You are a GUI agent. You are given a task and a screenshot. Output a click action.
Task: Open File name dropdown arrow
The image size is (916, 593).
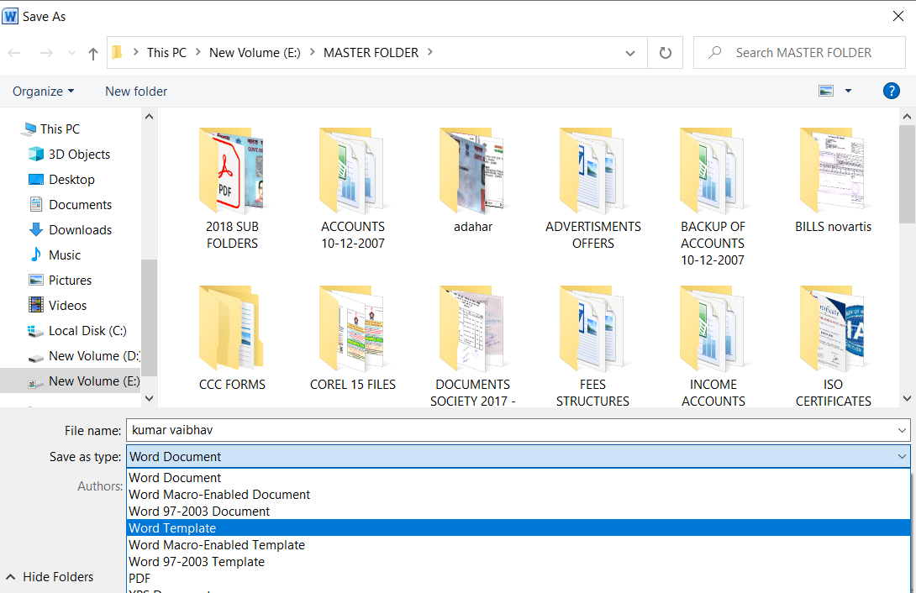point(902,430)
